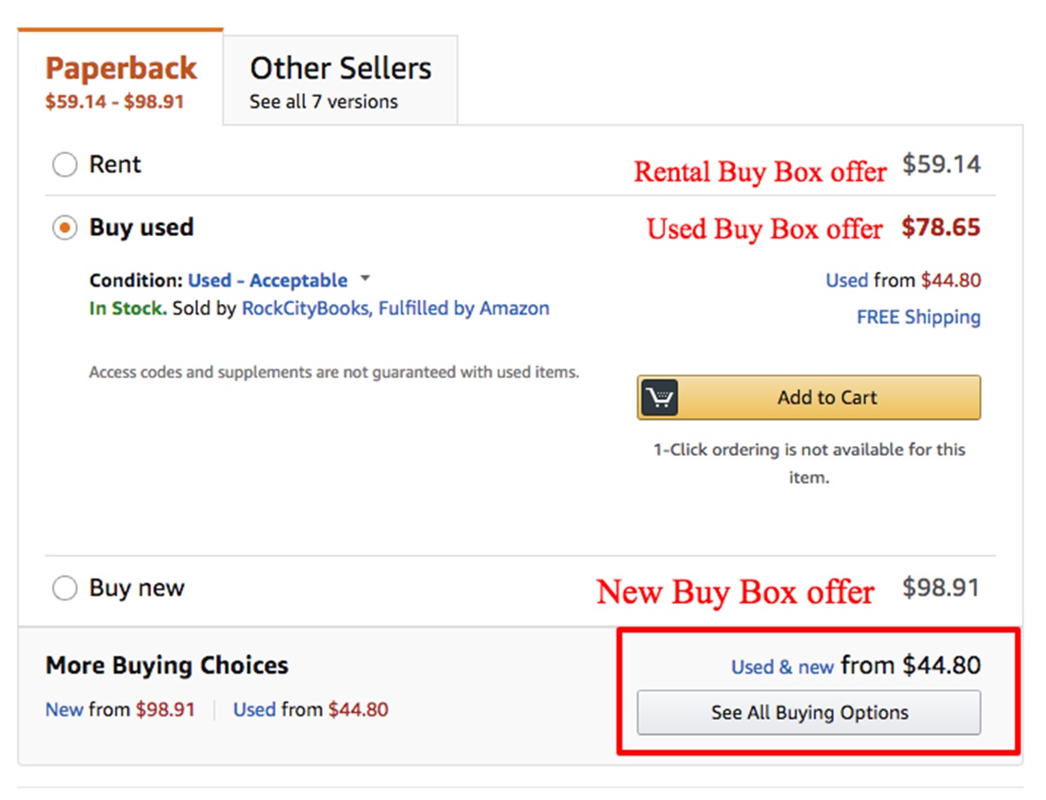Click the Fulfilled by Amazon link

pos(465,308)
